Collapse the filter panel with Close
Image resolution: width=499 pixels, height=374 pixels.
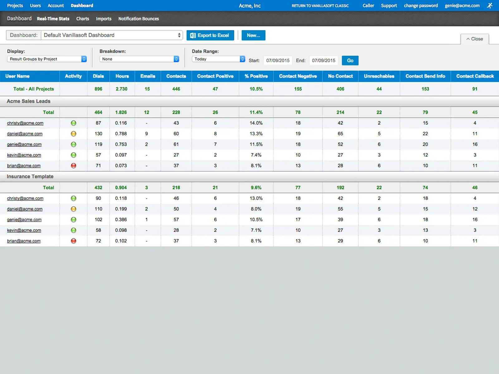(x=474, y=39)
